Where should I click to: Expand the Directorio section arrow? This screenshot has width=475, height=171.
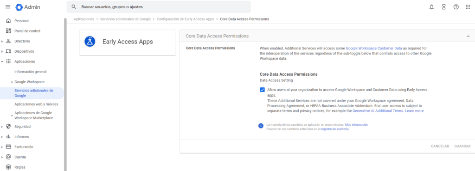(x=2, y=41)
